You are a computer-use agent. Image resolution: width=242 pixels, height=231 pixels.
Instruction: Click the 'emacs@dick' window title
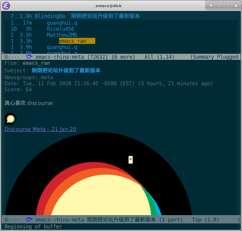pyautogui.click(x=109, y=6)
